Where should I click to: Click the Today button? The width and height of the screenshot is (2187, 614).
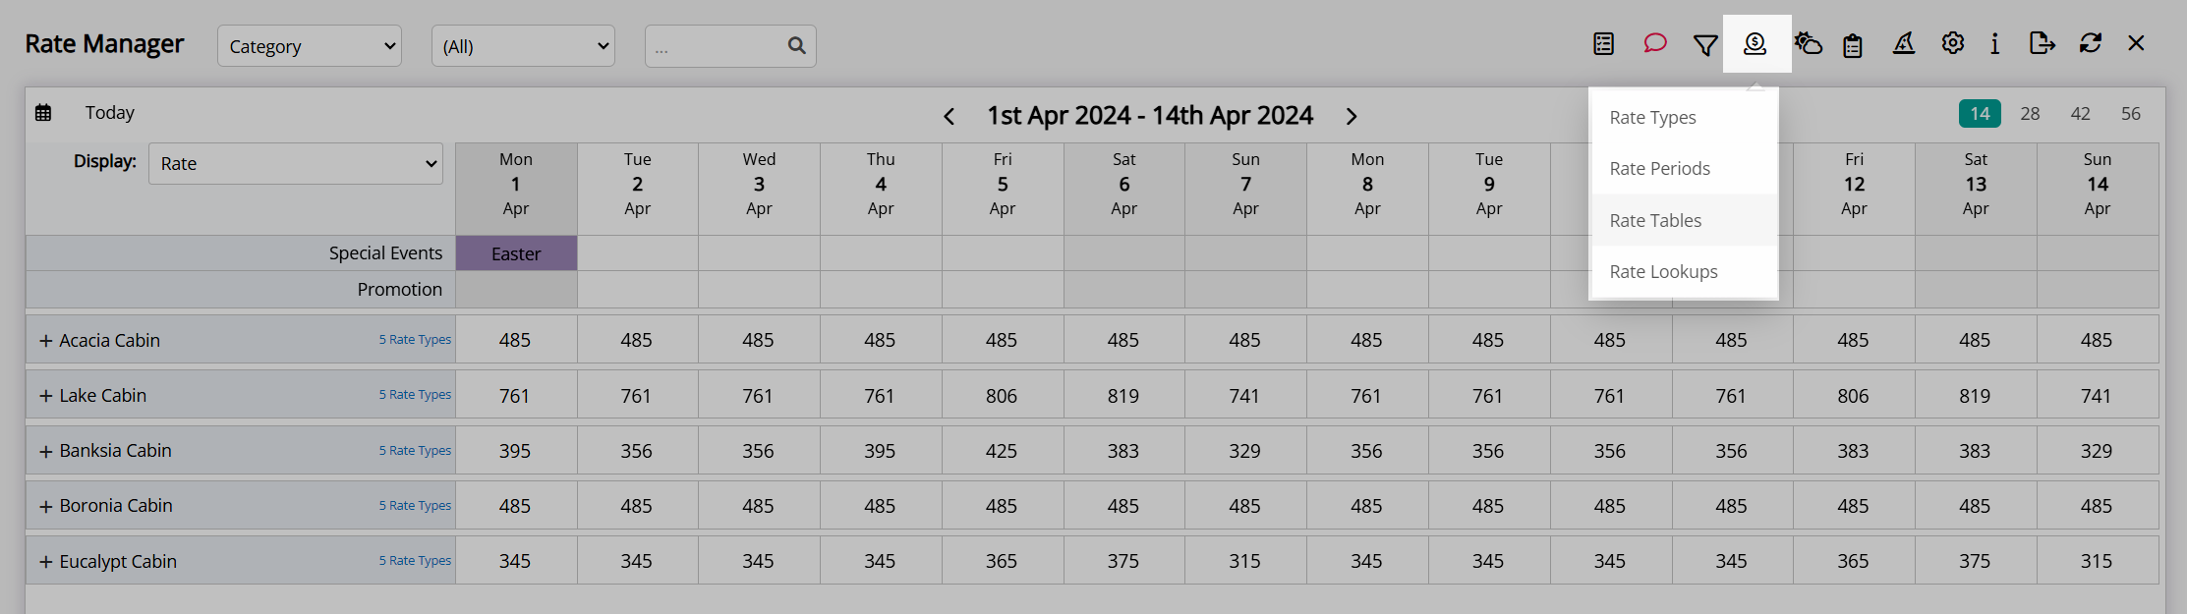pyautogui.click(x=109, y=113)
